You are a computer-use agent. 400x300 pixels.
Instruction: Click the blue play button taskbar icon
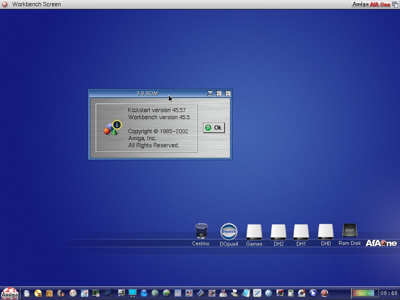click(313, 293)
